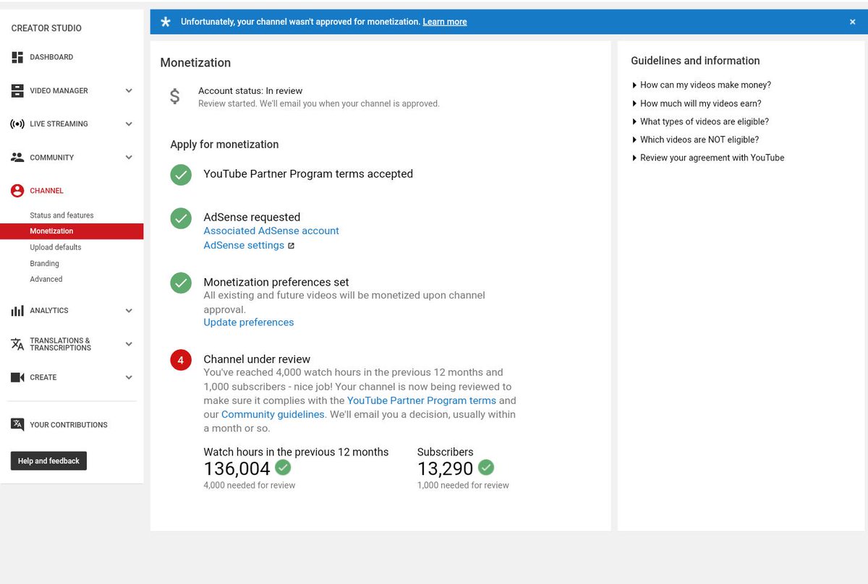The image size is (868, 584).
Task: Dismiss the monetization banner with the X
Action: (x=853, y=22)
